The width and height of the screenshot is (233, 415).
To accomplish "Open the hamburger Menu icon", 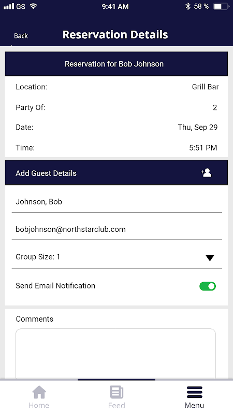I will tap(195, 392).
